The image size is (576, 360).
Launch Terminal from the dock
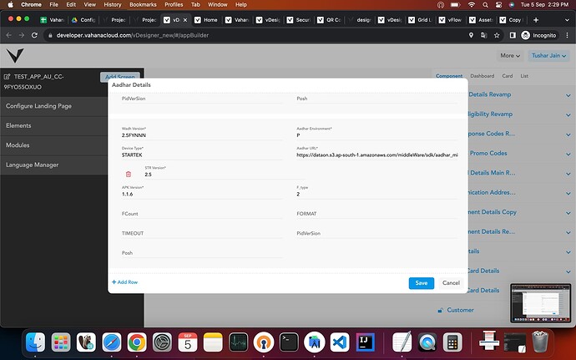289,342
